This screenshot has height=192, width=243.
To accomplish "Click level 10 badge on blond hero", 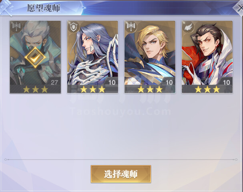I will (169, 82).
